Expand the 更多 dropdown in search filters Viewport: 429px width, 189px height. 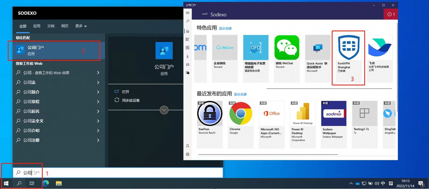coord(81,26)
